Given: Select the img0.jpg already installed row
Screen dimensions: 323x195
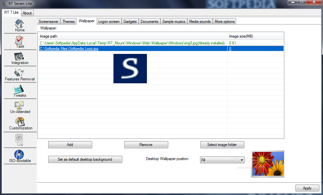Looking at the screenshot, I should tap(161, 43).
